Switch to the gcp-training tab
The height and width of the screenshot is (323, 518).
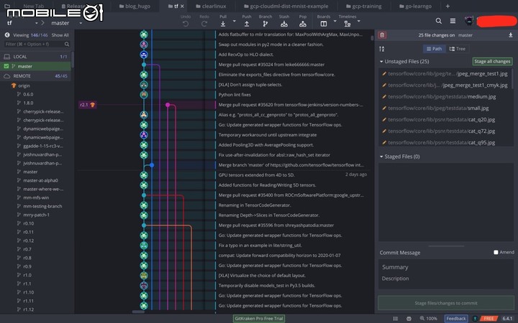point(364,6)
